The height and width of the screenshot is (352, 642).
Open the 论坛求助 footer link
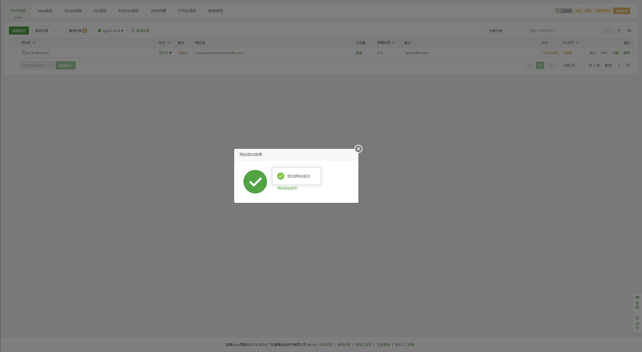point(325,345)
